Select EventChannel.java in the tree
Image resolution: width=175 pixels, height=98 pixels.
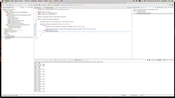[14, 18]
